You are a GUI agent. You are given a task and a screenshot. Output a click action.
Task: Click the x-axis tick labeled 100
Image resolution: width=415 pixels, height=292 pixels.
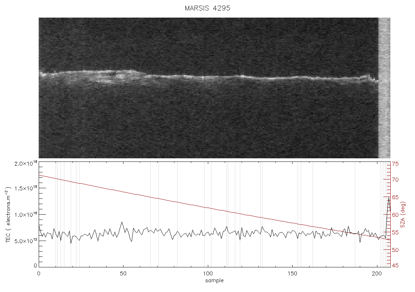208,273
